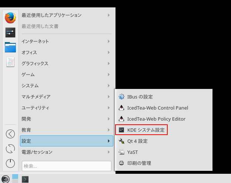This screenshot has width=231, height=183.
Task: Open the 最近使用したアプリケーション menu entry
Action: 67,15
